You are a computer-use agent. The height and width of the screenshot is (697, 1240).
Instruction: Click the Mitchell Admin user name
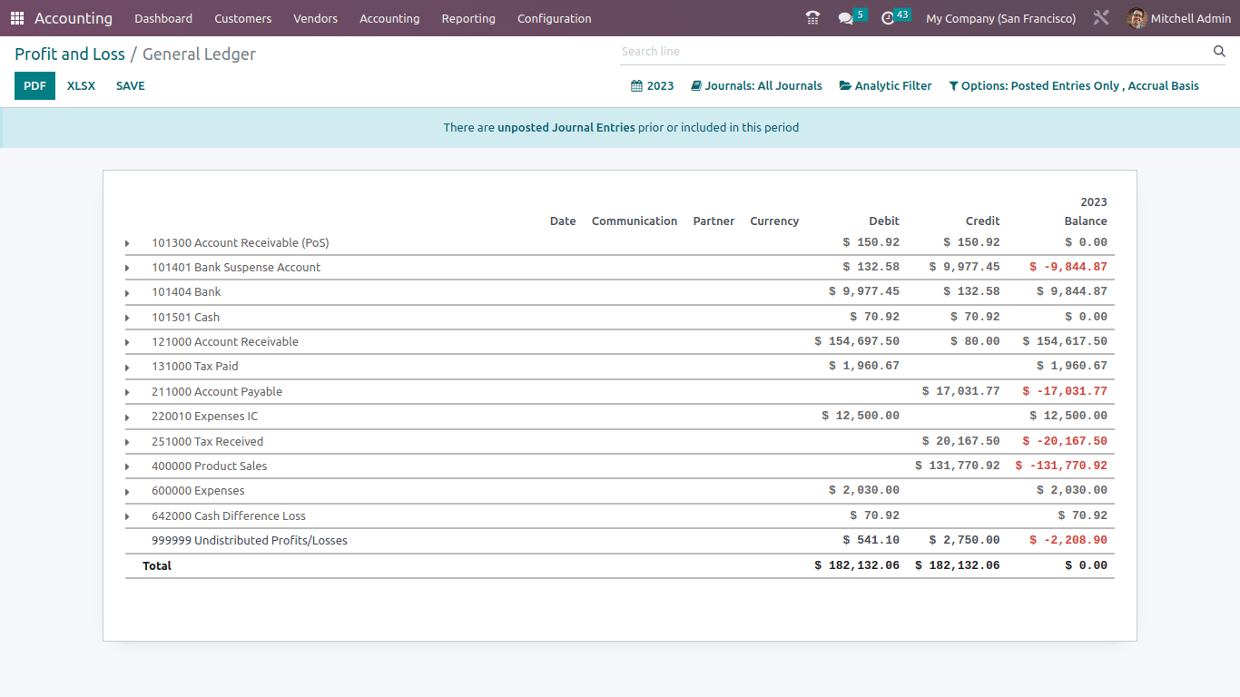[x=1191, y=18]
